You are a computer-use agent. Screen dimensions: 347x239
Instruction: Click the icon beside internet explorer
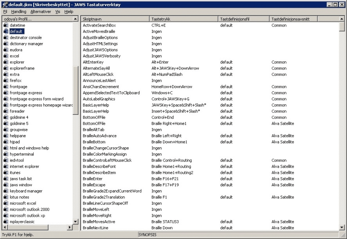point(5,166)
